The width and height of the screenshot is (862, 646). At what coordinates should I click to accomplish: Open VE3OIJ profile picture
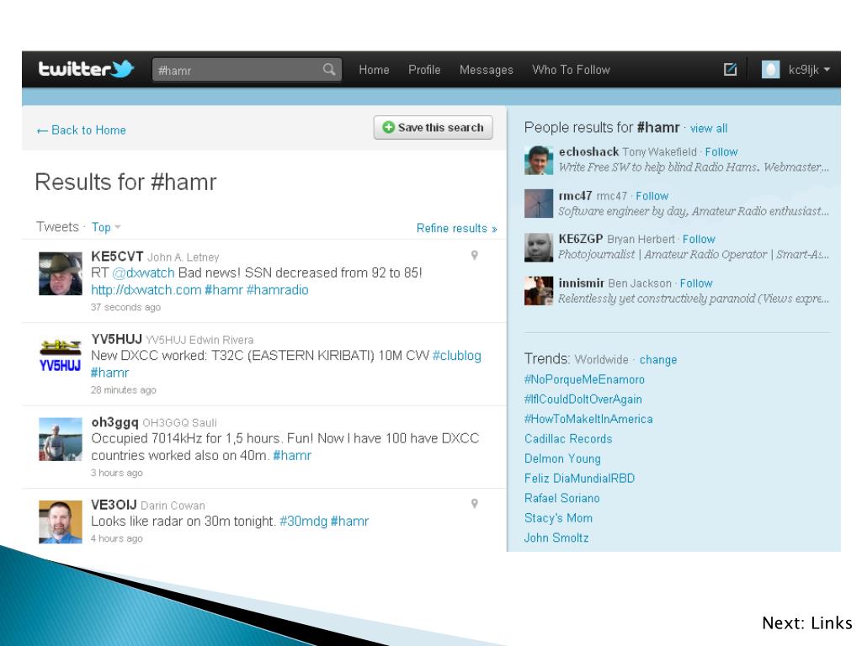coord(61,522)
